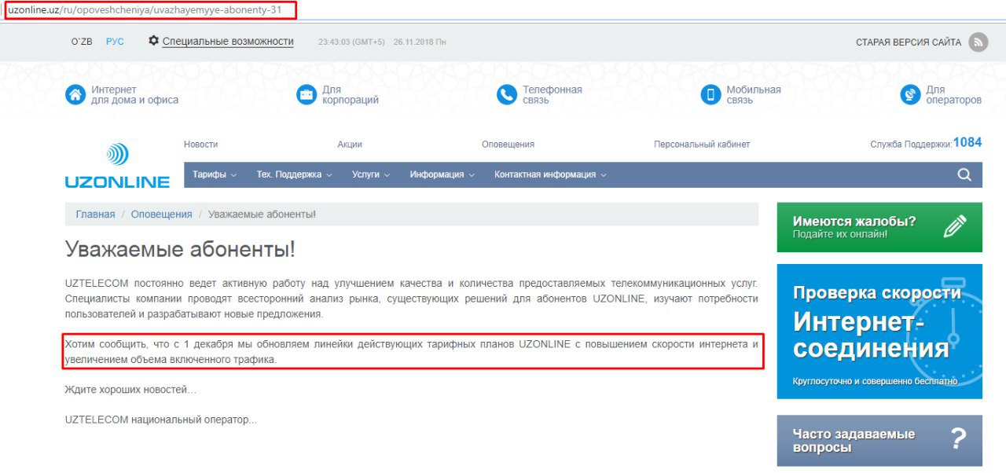Click the pencil icon on complaints banner
The height and width of the screenshot is (473, 1006).
tap(954, 227)
